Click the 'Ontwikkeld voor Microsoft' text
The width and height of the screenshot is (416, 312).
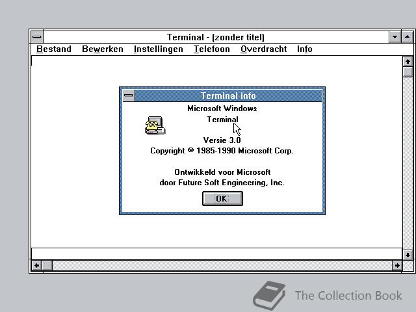tap(222, 172)
